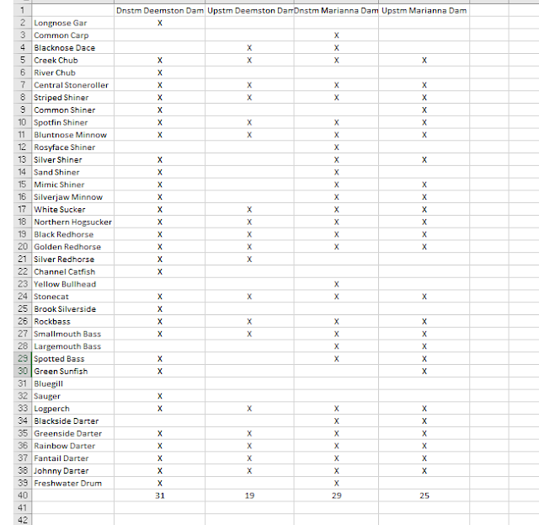Select the Mimic Shiner cell
The height and width of the screenshot is (525, 539).
tap(73, 185)
